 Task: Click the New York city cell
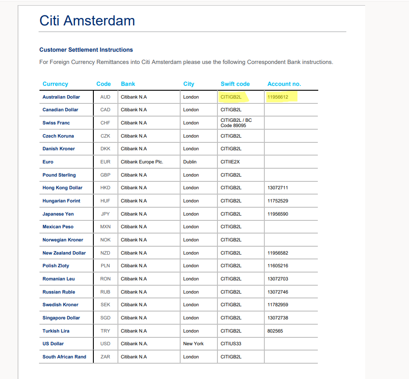coord(193,344)
